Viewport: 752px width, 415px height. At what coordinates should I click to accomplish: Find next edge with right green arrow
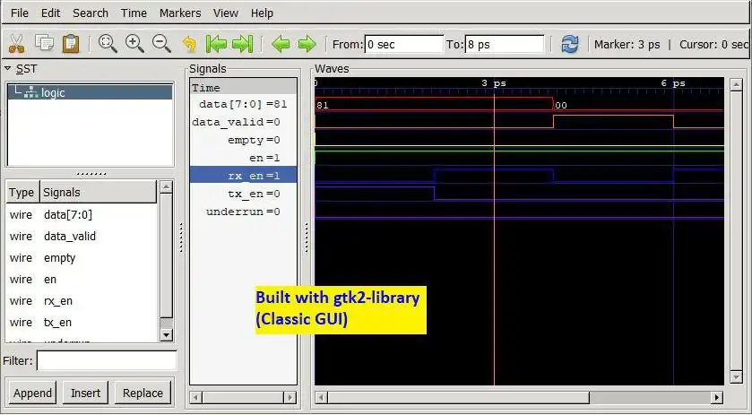307,44
